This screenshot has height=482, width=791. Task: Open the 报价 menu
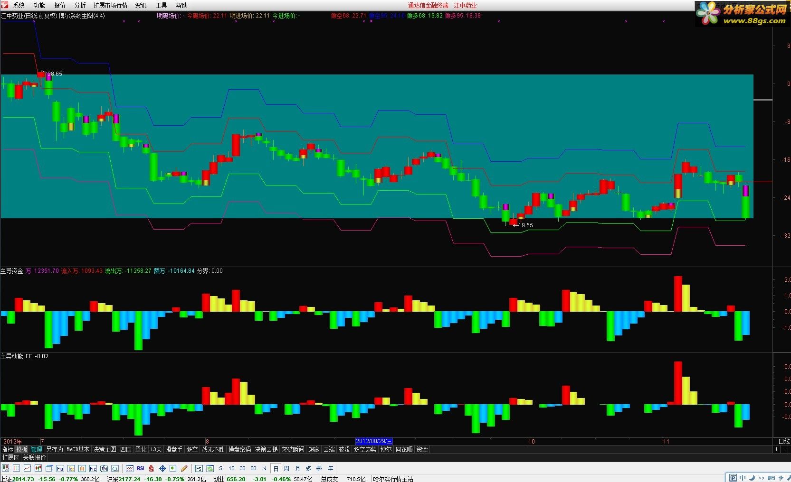(x=60, y=5)
